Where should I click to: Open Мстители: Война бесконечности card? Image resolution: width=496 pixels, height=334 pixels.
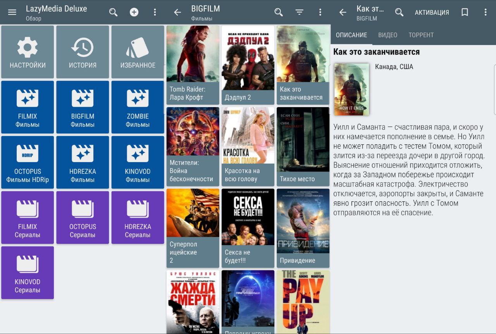[193, 147]
